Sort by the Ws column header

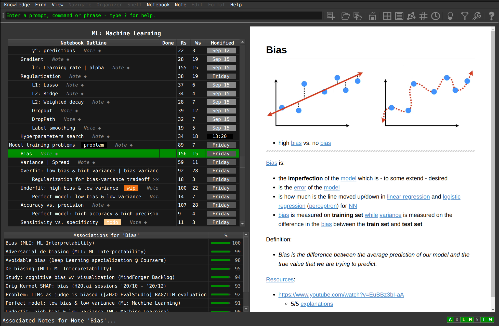(x=198, y=43)
